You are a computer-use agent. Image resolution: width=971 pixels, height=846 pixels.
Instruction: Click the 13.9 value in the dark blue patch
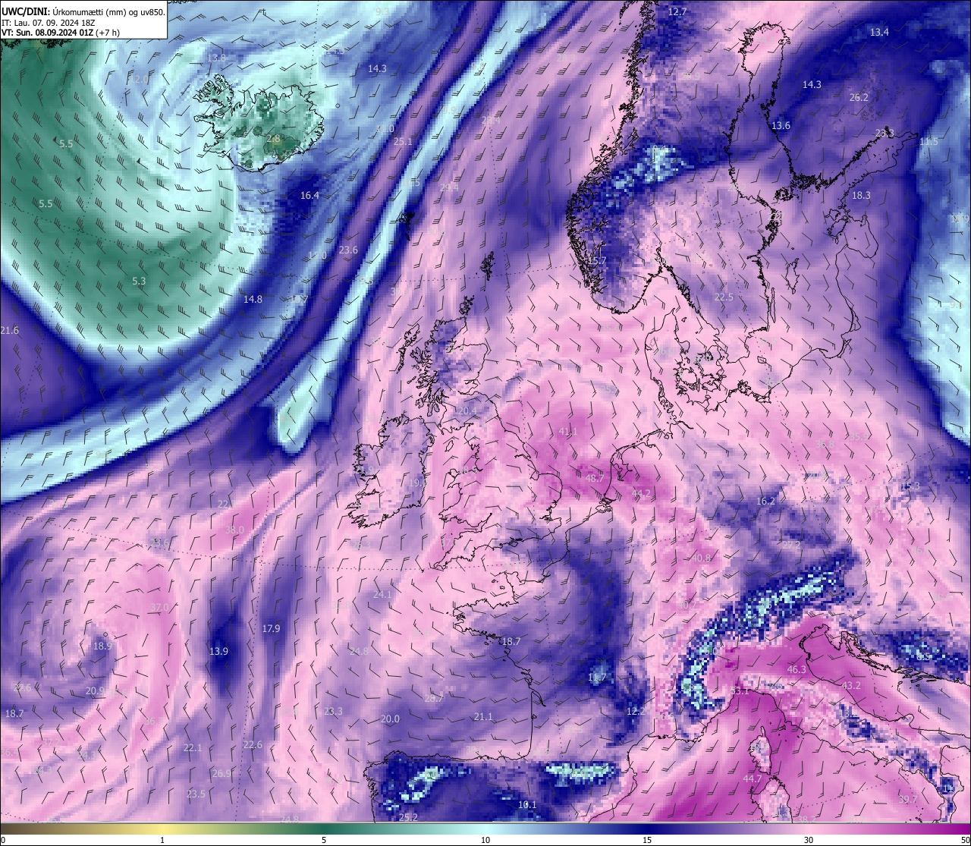click(218, 652)
